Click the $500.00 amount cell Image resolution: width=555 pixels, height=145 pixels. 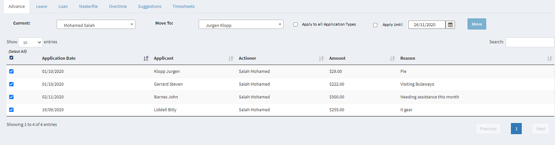(337, 97)
